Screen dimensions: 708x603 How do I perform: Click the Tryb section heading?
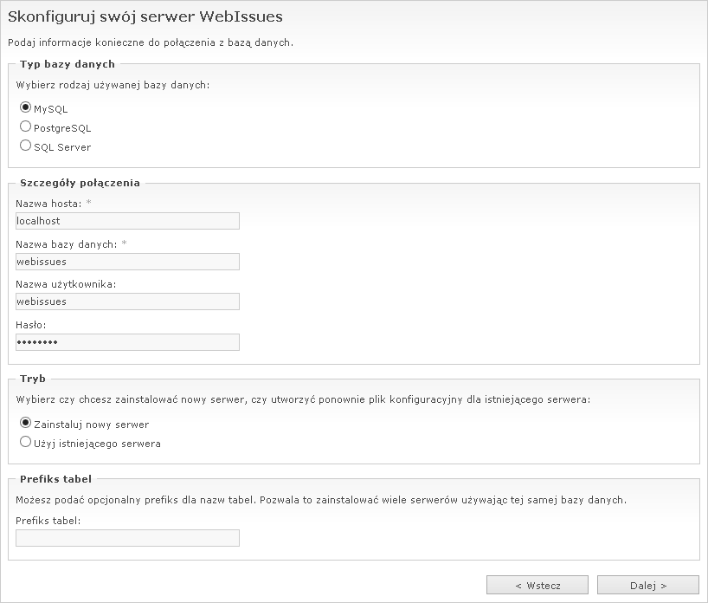tap(33, 379)
